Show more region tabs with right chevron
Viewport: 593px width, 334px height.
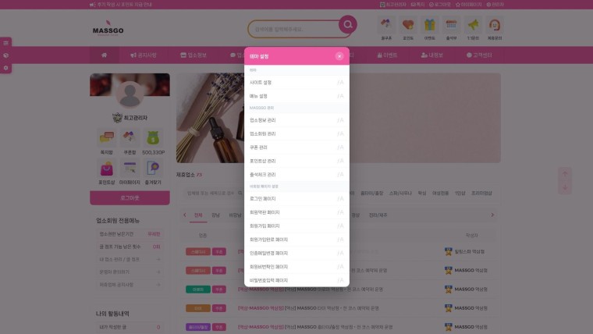coord(492,215)
